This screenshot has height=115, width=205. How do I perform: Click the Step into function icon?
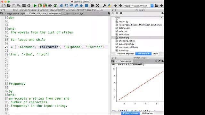coord(71,5)
